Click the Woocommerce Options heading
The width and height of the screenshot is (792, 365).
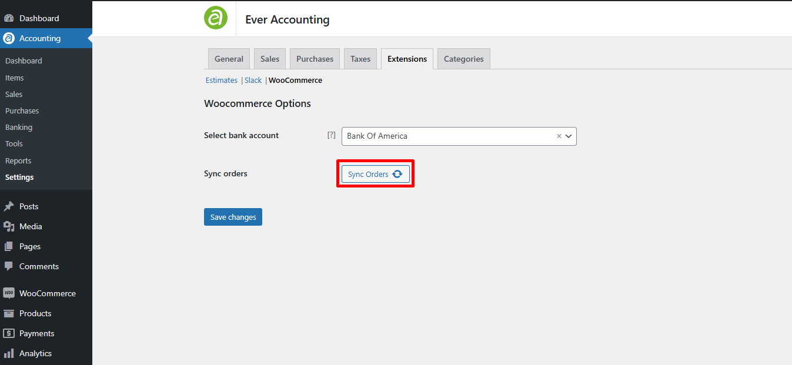pyautogui.click(x=258, y=103)
